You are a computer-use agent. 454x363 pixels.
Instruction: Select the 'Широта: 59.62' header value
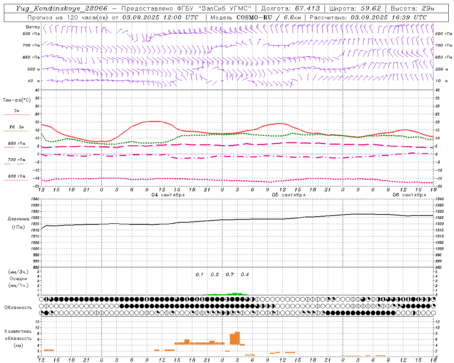(x=355, y=9)
